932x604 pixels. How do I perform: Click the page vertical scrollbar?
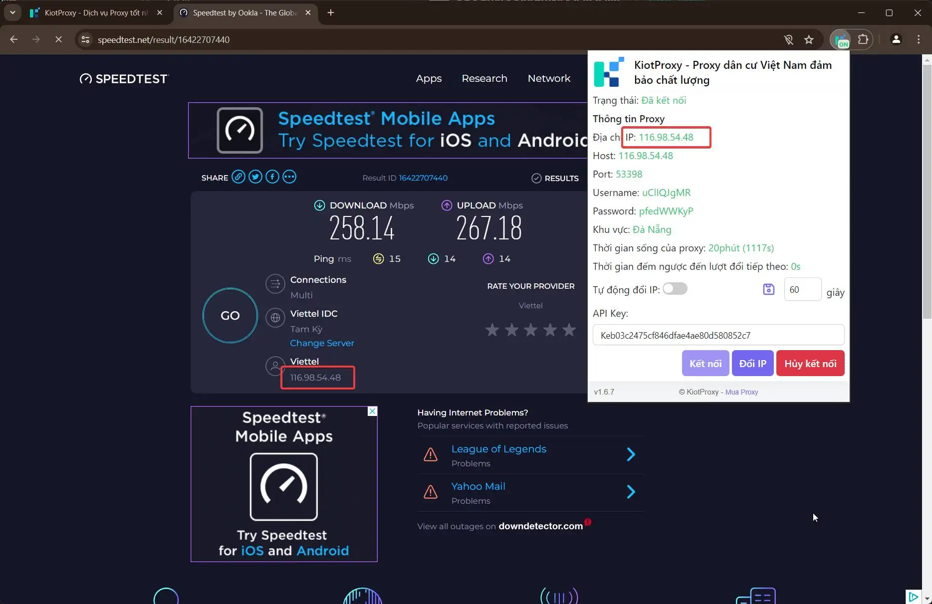(927, 192)
